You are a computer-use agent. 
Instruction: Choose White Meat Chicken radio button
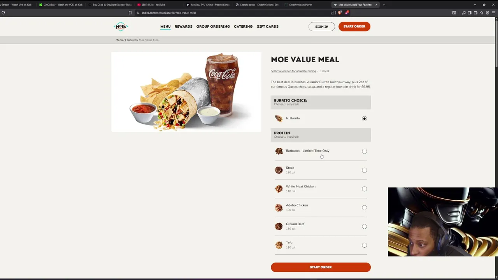click(364, 189)
